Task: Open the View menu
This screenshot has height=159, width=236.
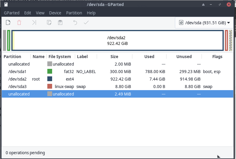Action: click(40, 13)
